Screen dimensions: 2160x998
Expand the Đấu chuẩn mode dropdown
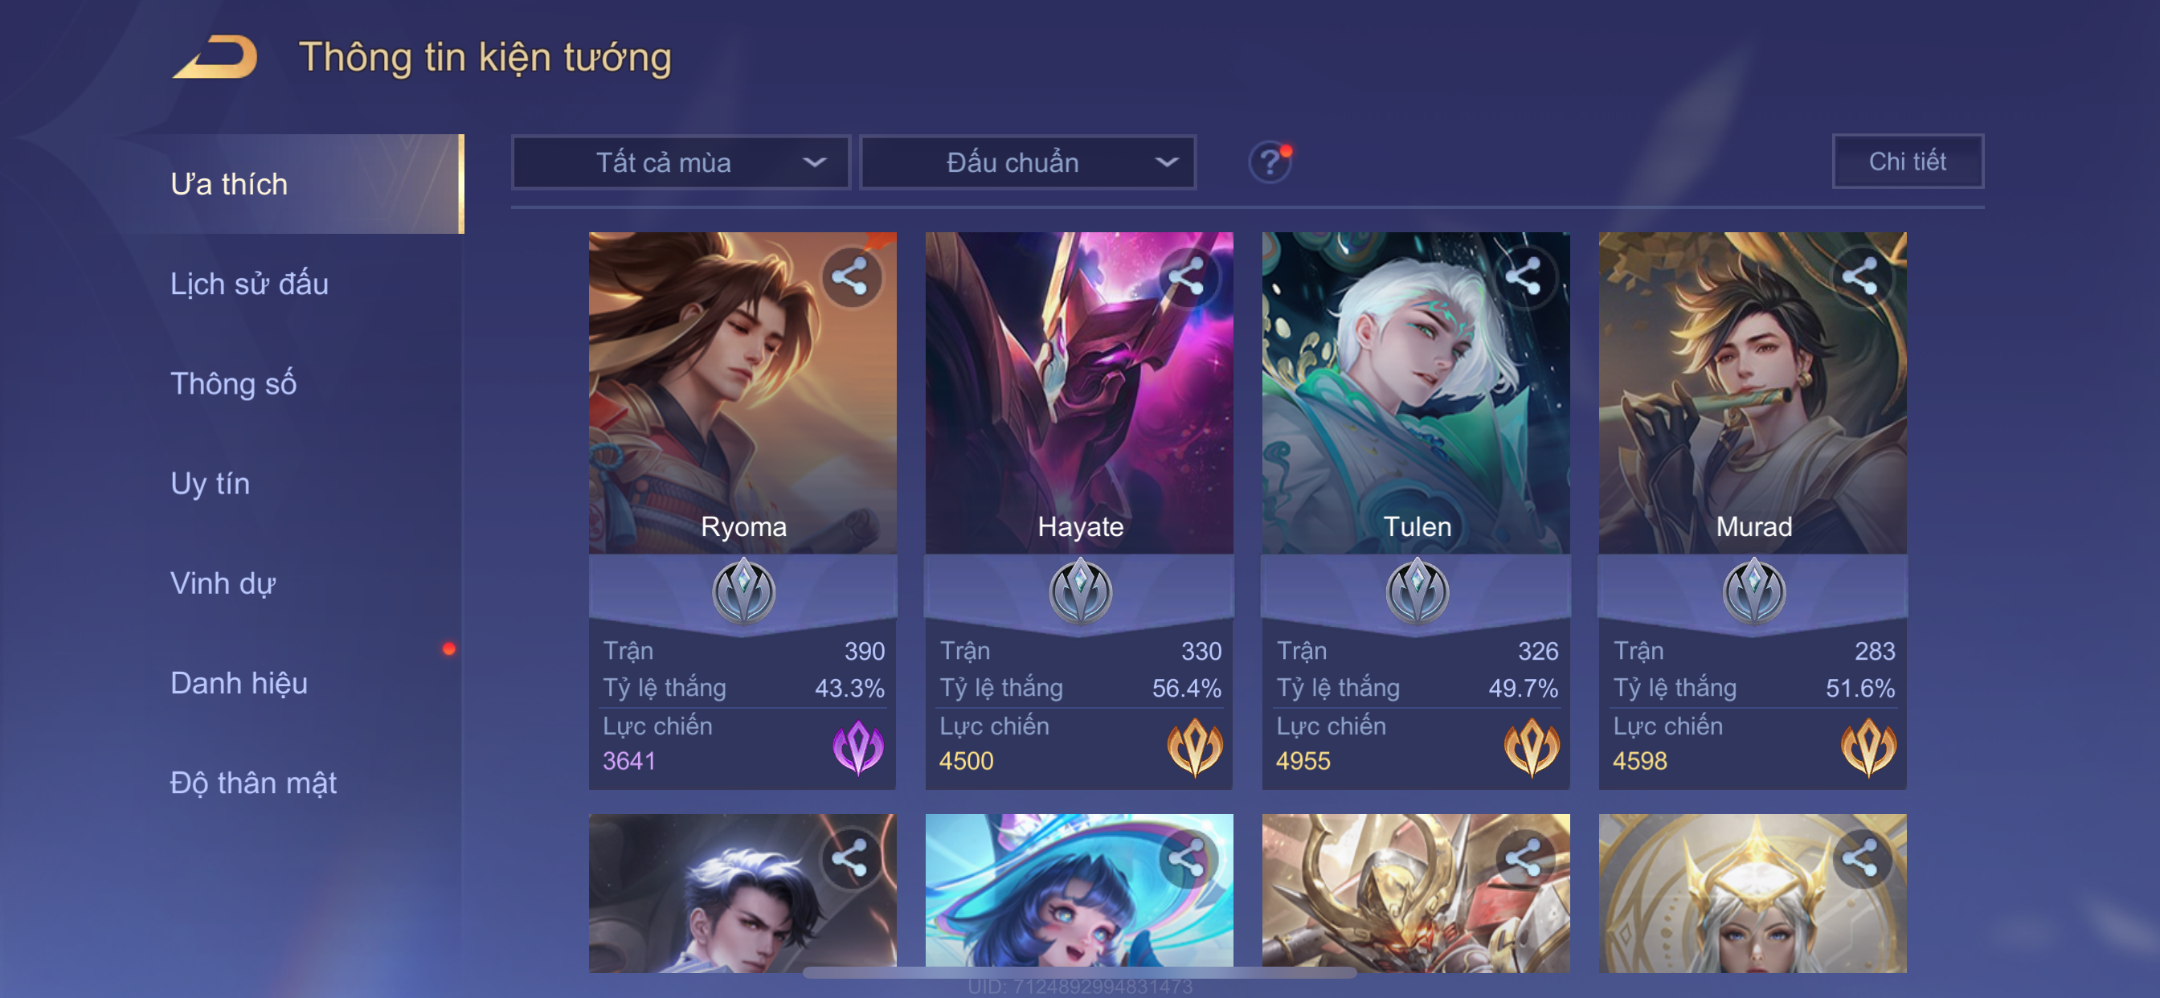pyautogui.click(x=1028, y=162)
